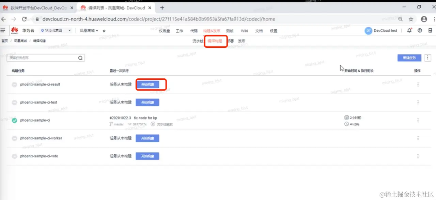Focus the 搜索任务名称 search field
This screenshot has height=200, width=436.
[46, 58]
